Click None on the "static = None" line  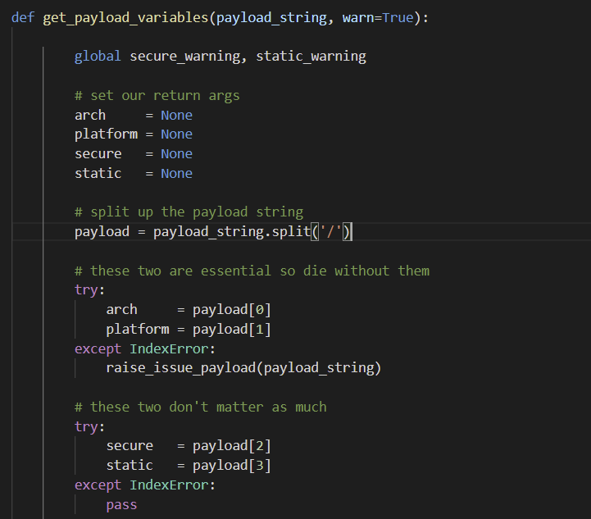(x=176, y=173)
